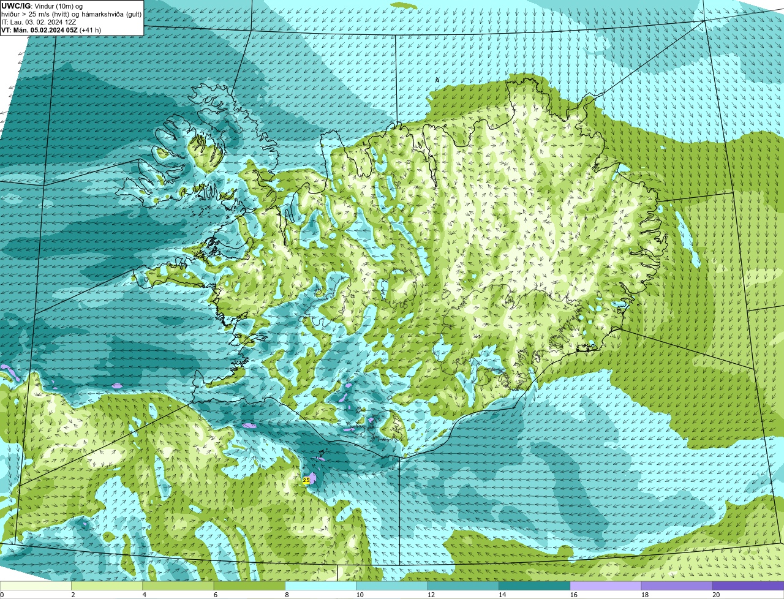Select the 10–12 m/s turquoise legend swatch
The width and height of the screenshot is (784, 599).
click(x=392, y=586)
